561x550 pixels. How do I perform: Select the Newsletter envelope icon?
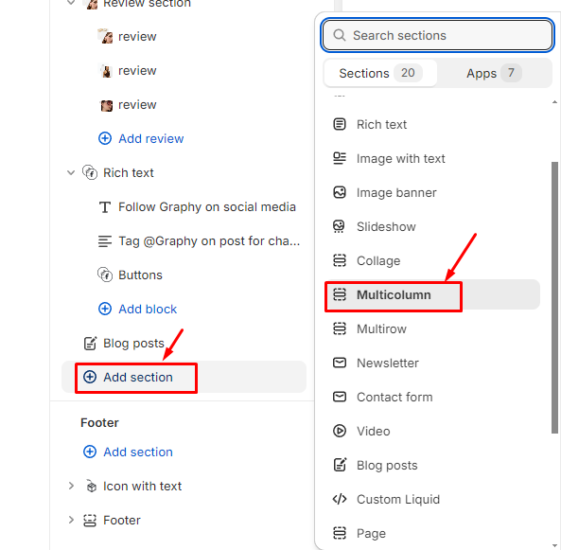coord(340,363)
